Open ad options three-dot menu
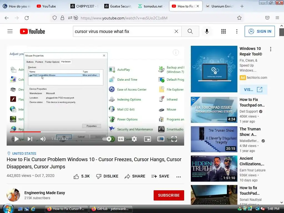 271,49
